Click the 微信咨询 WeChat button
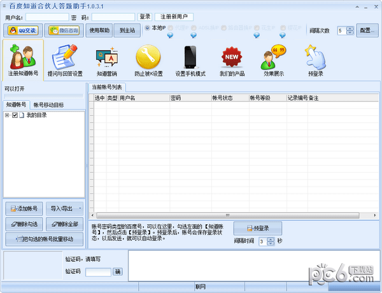The image size is (382, 293). pyautogui.click(x=64, y=31)
